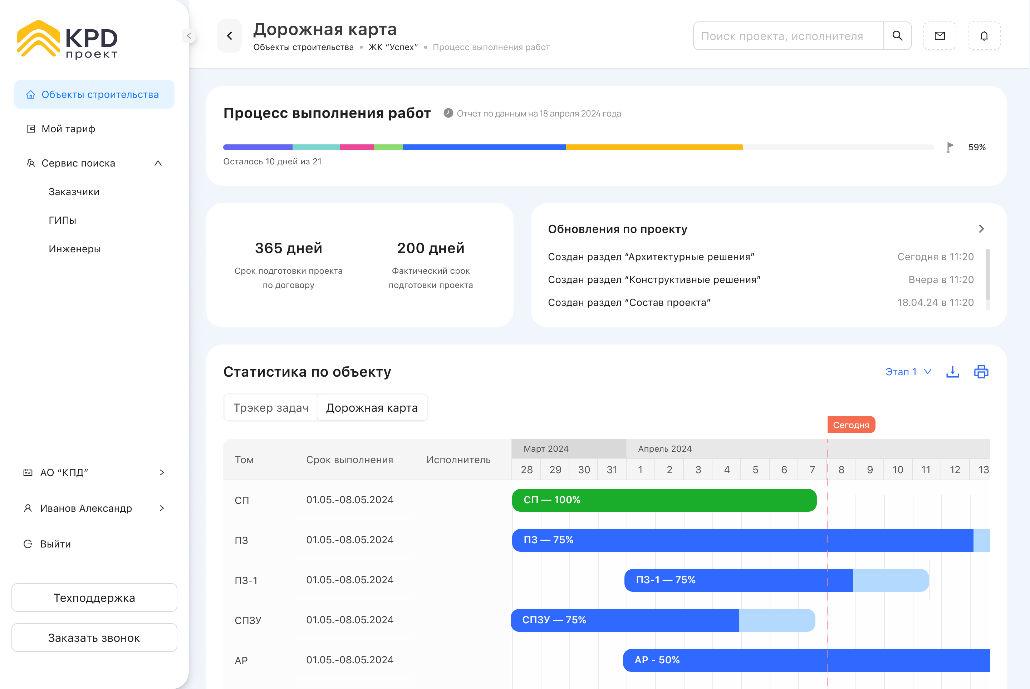Image resolution: width=1030 pixels, height=689 pixels.
Task: Click the long blue progress bar segment
Action: click(484, 147)
